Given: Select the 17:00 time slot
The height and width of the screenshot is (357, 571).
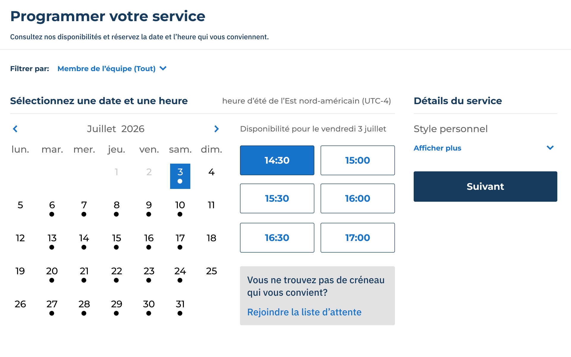Looking at the screenshot, I should pos(357,238).
